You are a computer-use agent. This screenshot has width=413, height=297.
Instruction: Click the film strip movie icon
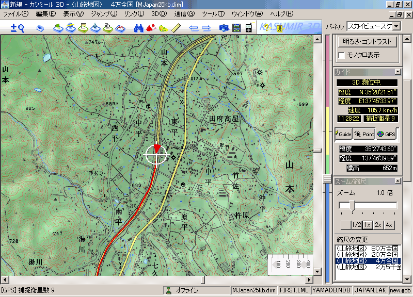pos(236,28)
